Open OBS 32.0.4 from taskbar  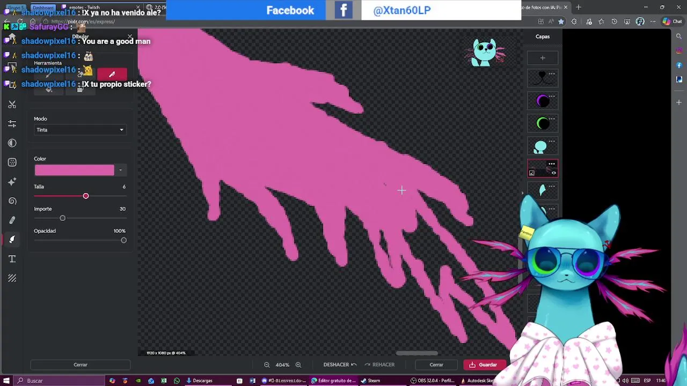pyautogui.click(x=433, y=381)
